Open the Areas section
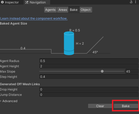Screen dimensions: 139x114 [x=63, y=10]
